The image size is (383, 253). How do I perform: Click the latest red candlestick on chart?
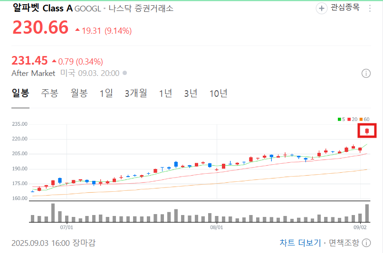pos(367,131)
